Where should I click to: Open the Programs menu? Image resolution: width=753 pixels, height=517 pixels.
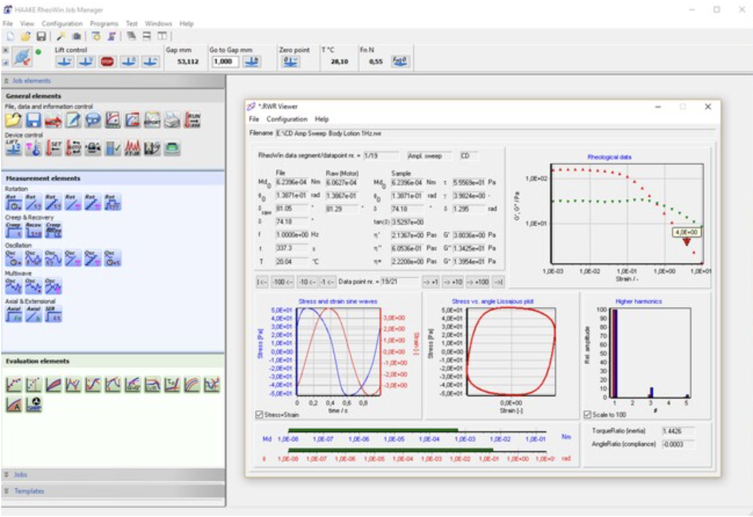tap(104, 24)
